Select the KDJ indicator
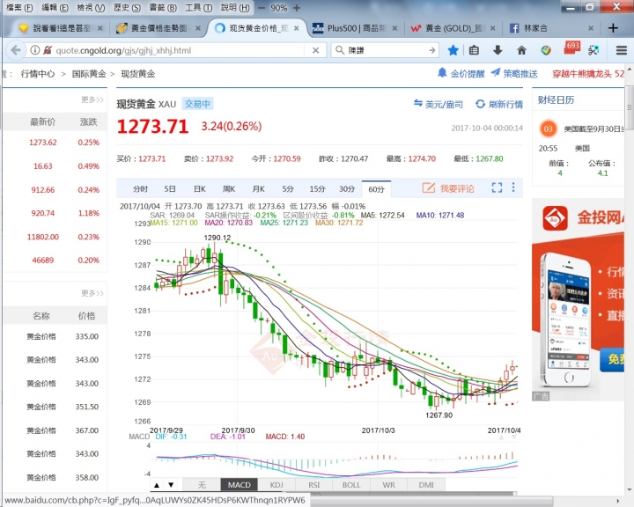The image size is (634, 507). pos(276,484)
